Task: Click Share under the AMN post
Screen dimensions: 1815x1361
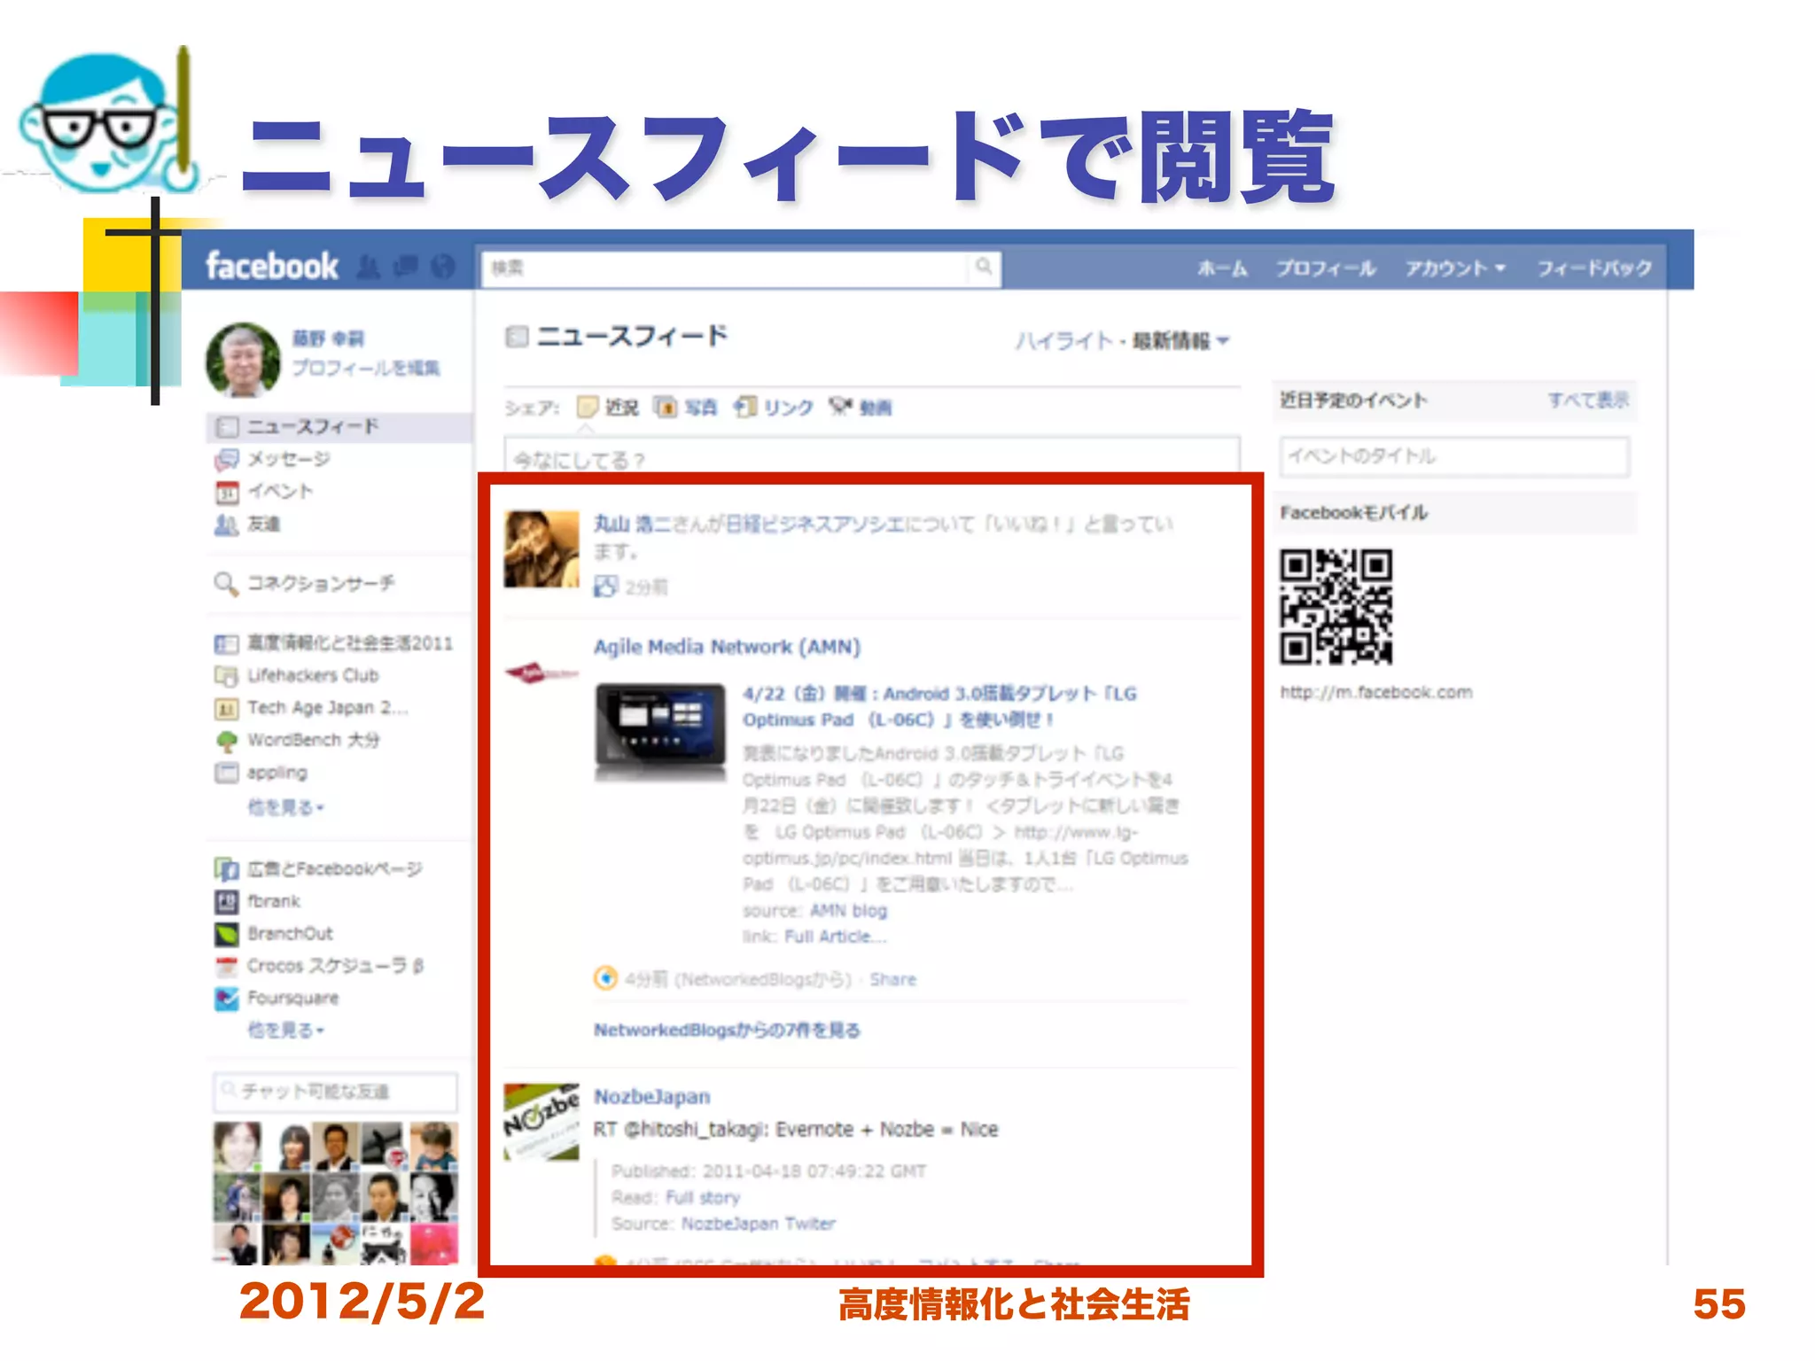Action: pyautogui.click(x=892, y=979)
